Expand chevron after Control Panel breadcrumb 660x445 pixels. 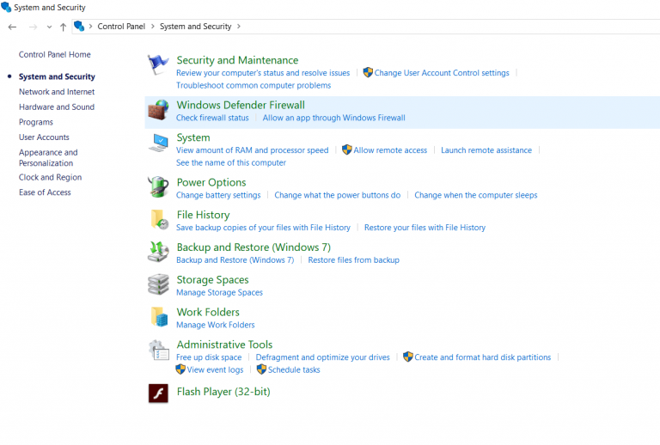point(152,27)
